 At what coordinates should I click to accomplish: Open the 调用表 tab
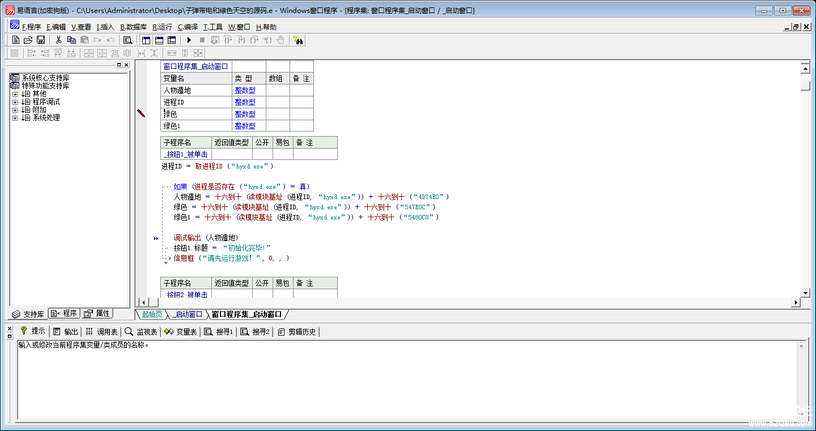coord(101,332)
